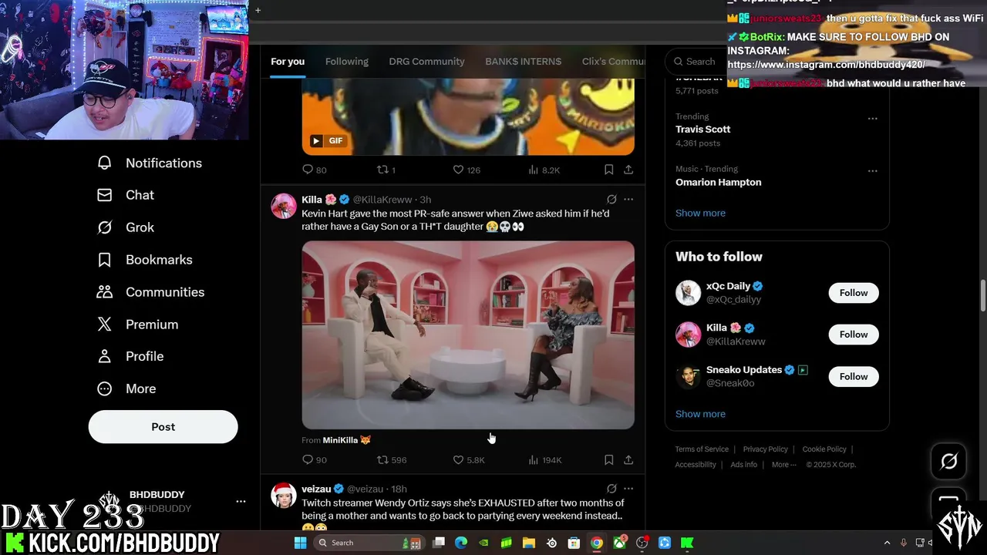This screenshot has width=987, height=555.
Task: Click the Windows taskbar Search box
Action: [x=372, y=543]
